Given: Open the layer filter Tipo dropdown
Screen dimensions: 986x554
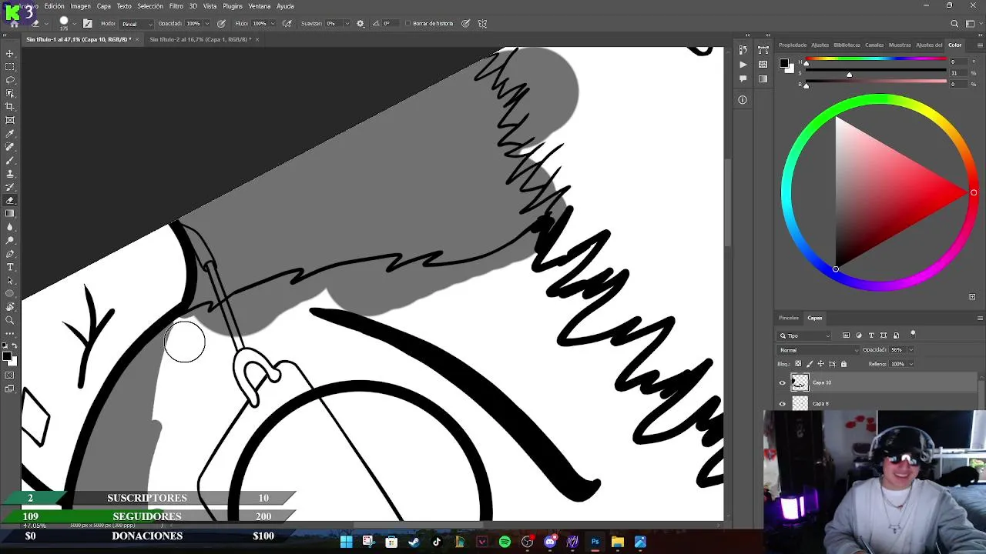Looking at the screenshot, I should pyautogui.click(x=804, y=335).
